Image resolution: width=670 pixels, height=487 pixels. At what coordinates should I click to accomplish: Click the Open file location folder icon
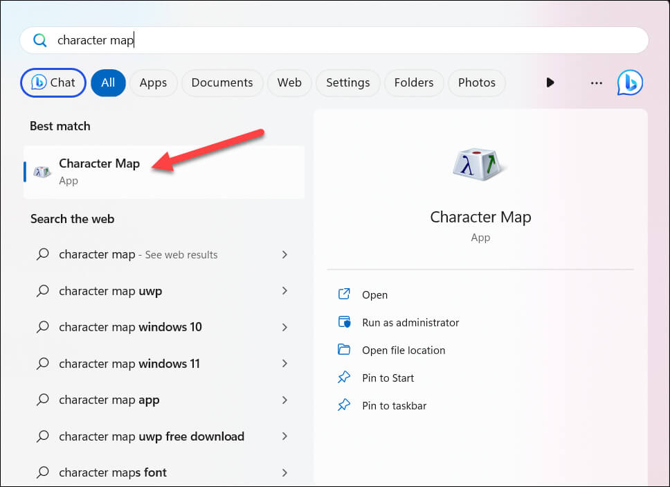click(344, 350)
